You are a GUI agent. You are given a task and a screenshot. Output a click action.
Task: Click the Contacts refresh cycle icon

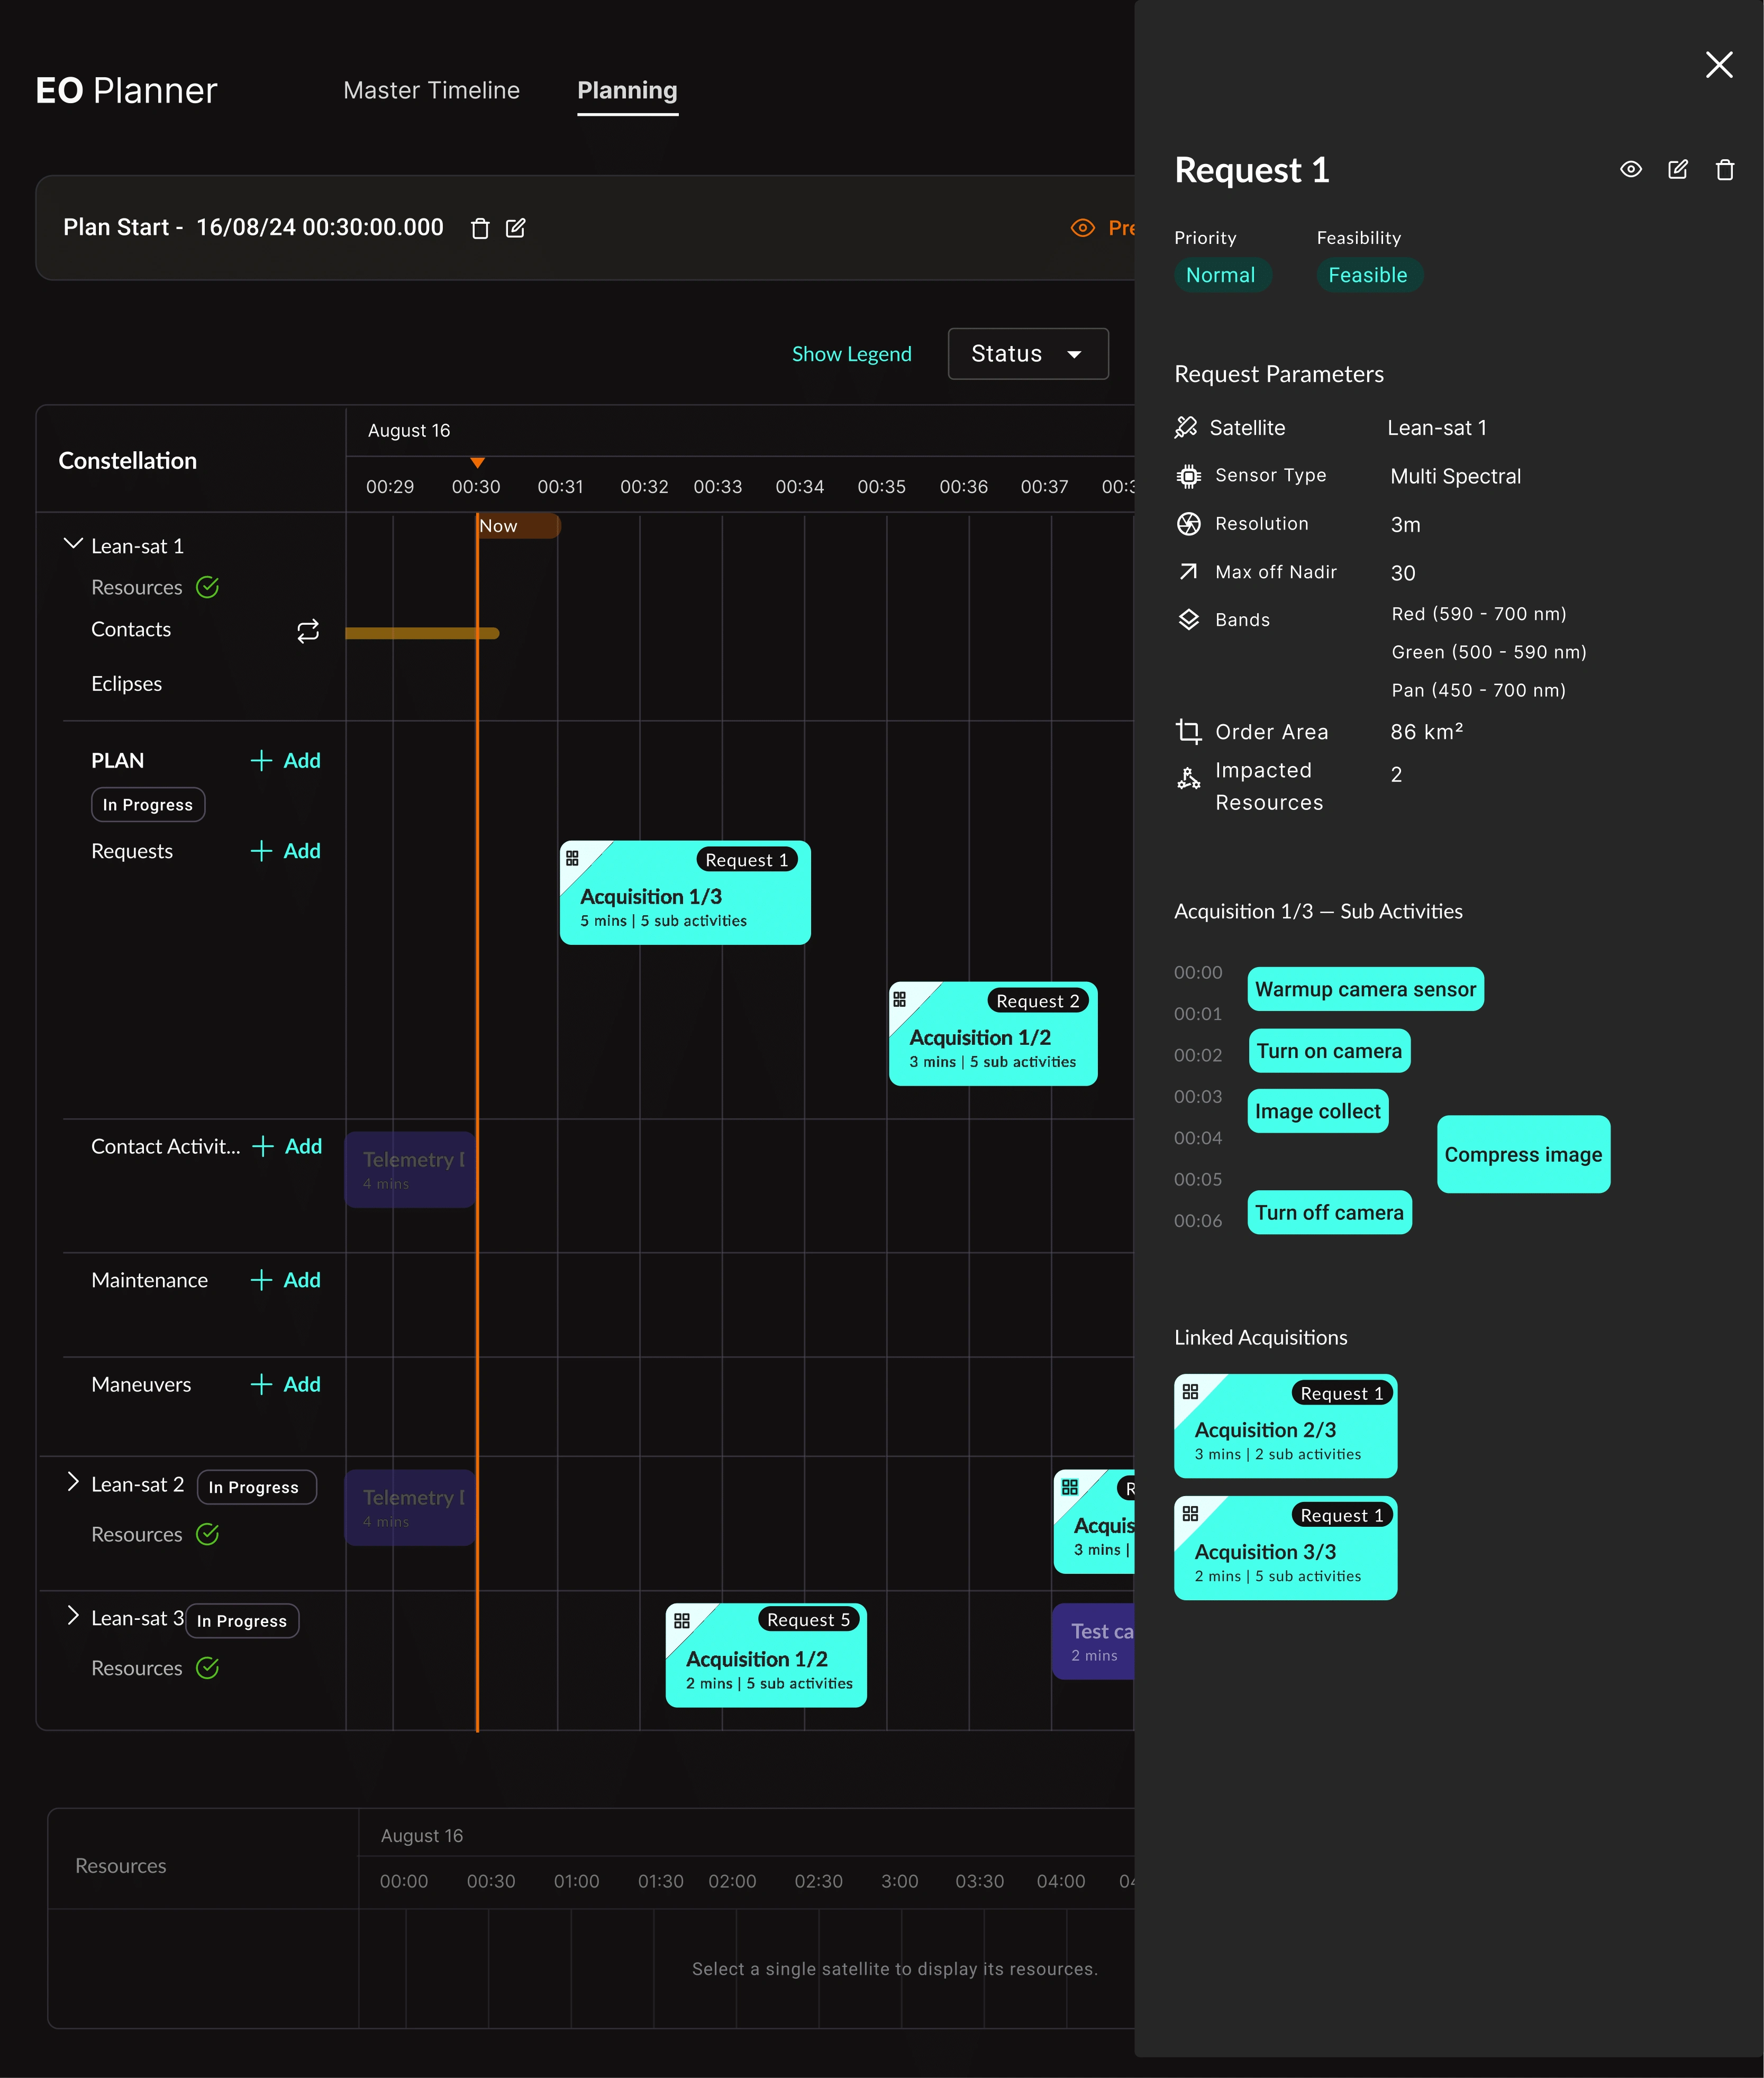tap(308, 630)
